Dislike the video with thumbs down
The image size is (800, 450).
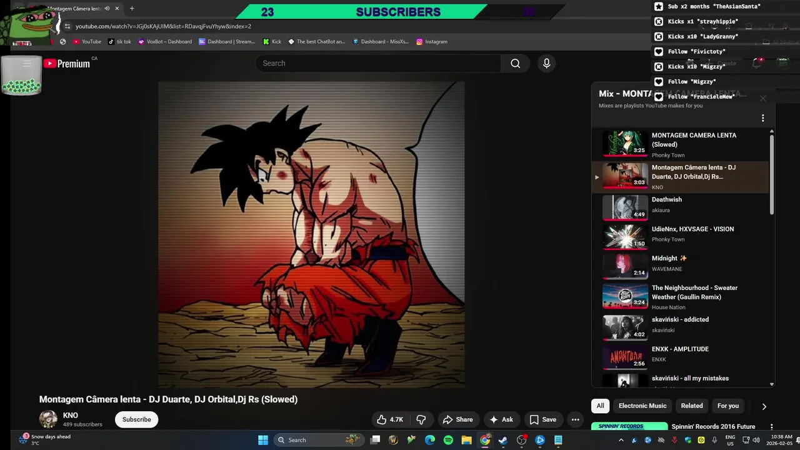click(x=421, y=419)
